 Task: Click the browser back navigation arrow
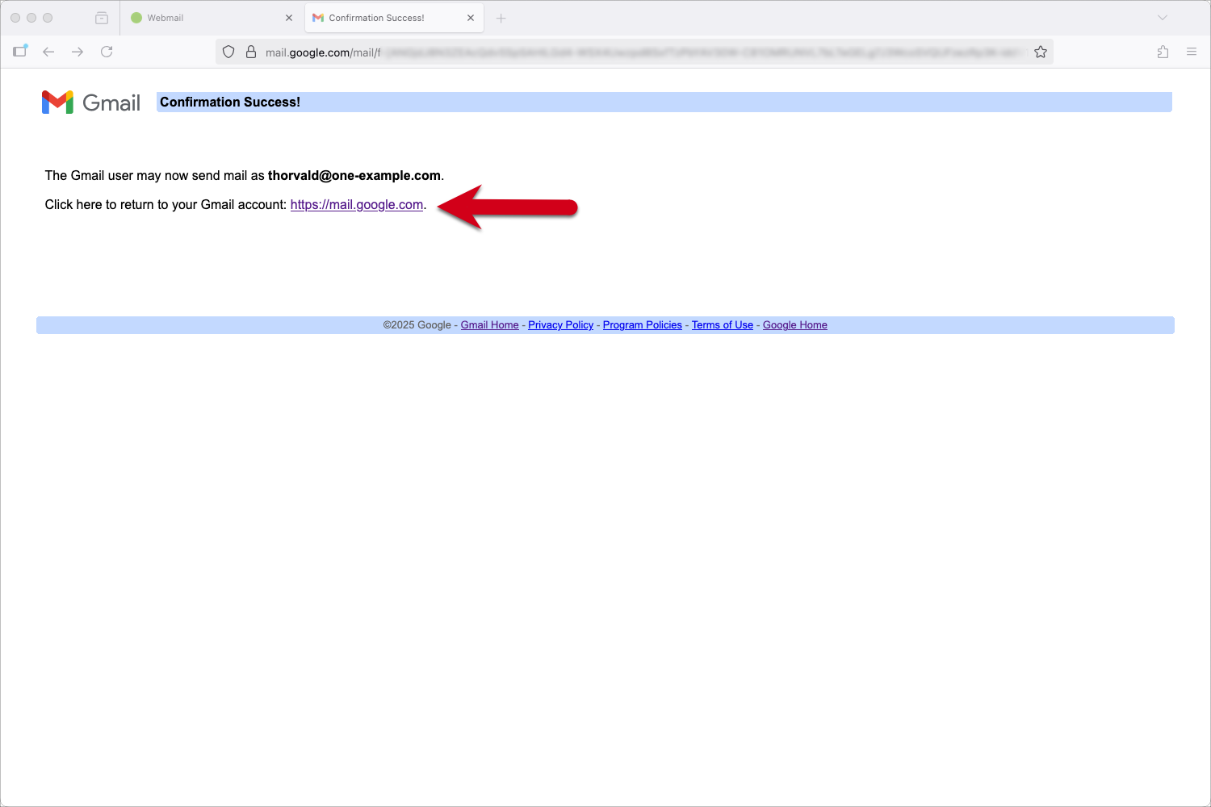[48, 51]
